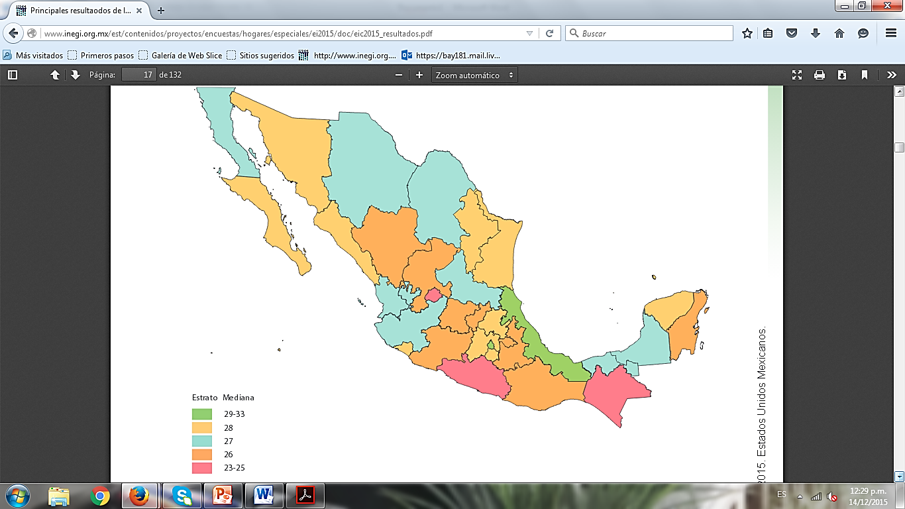The height and width of the screenshot is (509, 905).
Task: Click the page number input field
Action: pos(138,75)
